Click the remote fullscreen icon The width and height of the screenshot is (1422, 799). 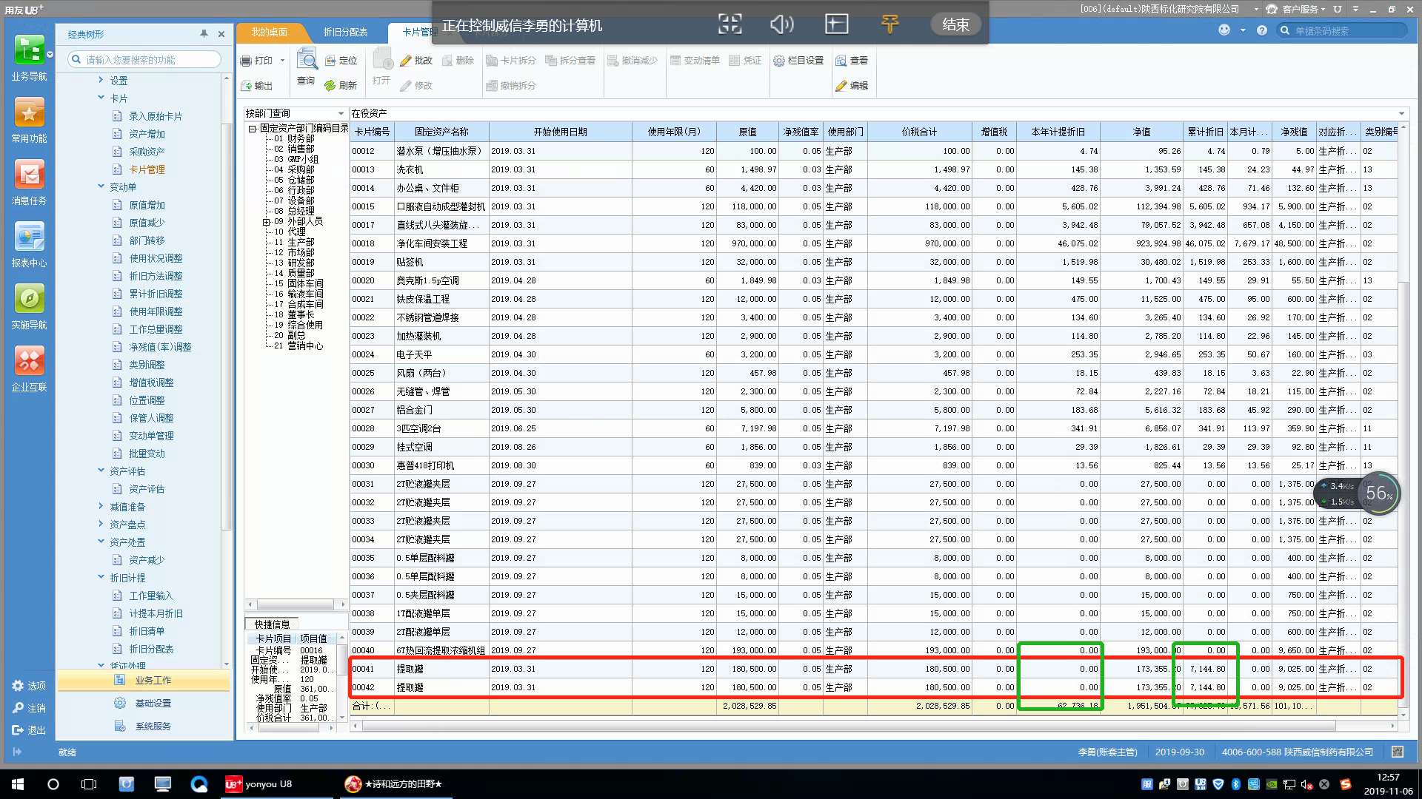[x=730, y=24]
